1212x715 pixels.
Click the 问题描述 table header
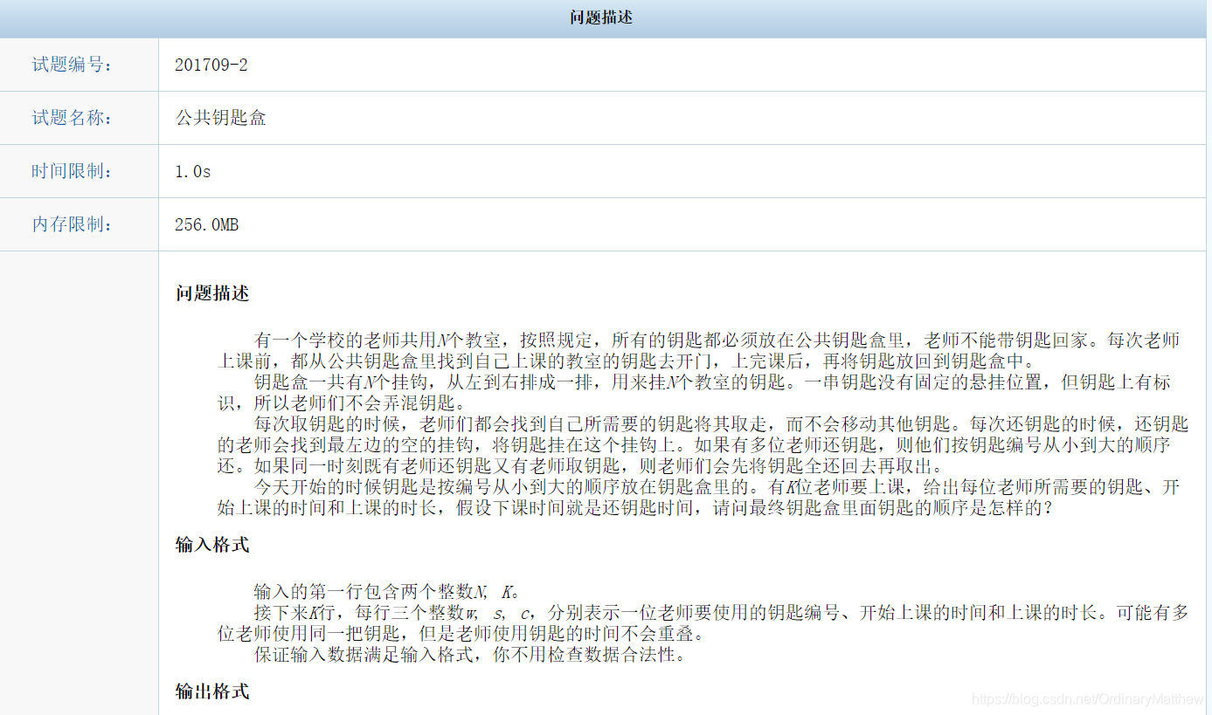pos(601,18)
